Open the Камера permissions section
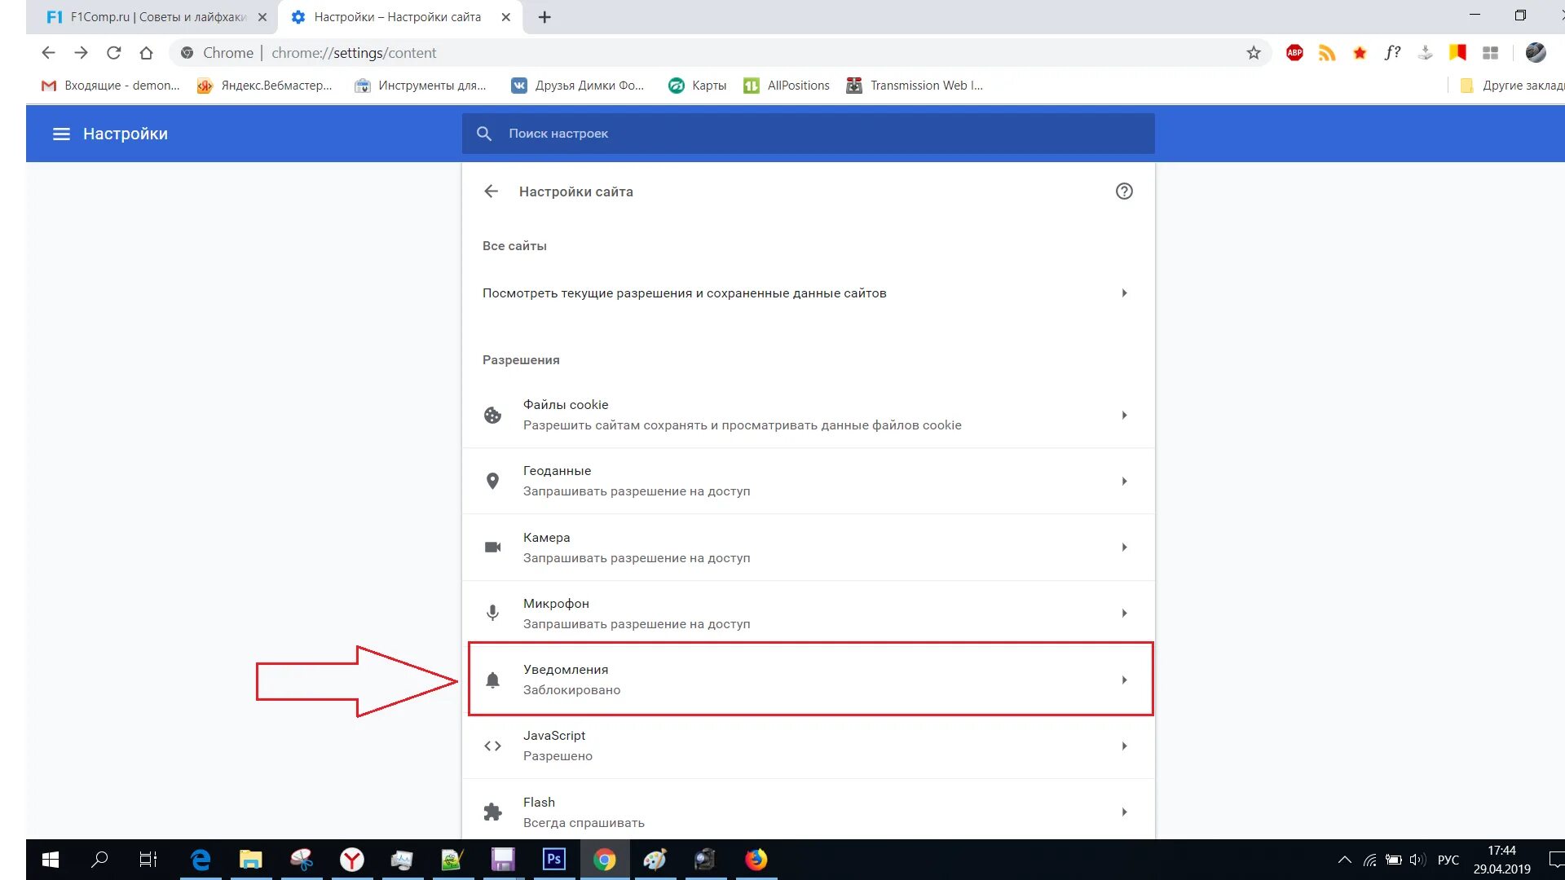1565x880 pixels. pos(807,547)
